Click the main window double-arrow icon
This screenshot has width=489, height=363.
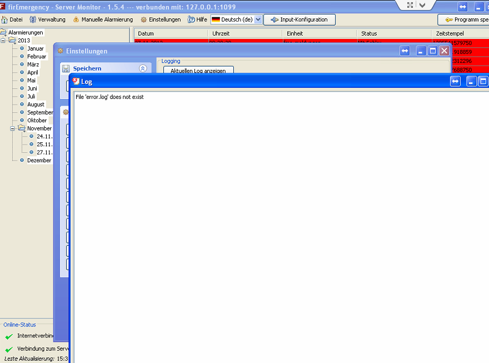463,7
